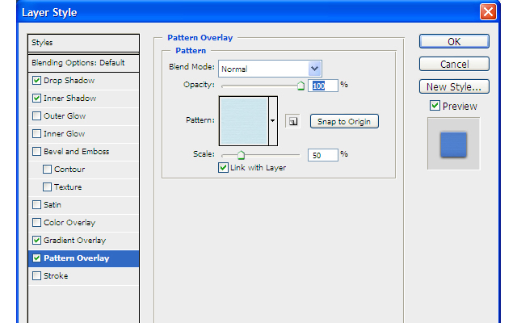Select the Bevel and Emboss style

[x=76, y=152]
